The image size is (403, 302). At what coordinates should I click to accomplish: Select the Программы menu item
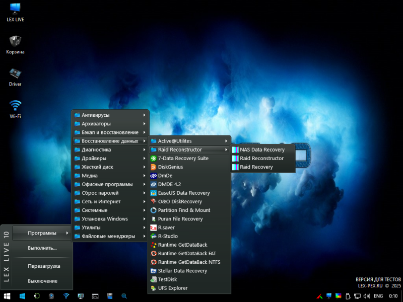pyautogui.click(x=42, y=233)
